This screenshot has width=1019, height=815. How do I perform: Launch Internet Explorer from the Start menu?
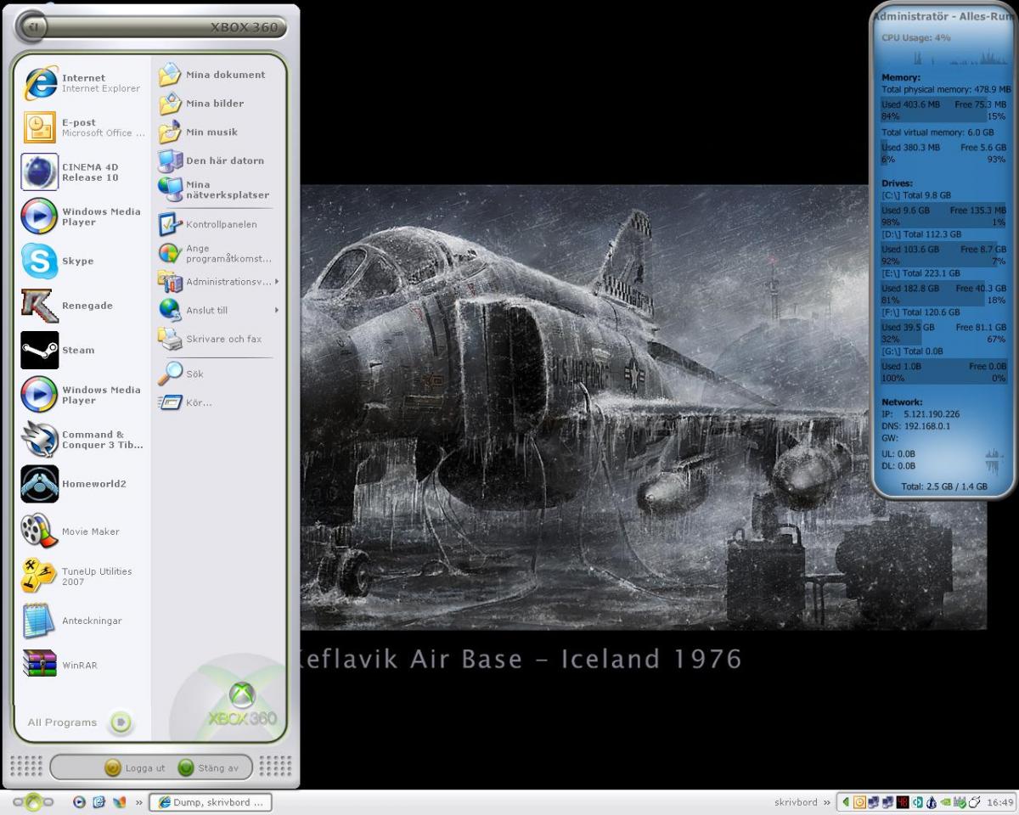pyautogui.click(x=83, y=83)
